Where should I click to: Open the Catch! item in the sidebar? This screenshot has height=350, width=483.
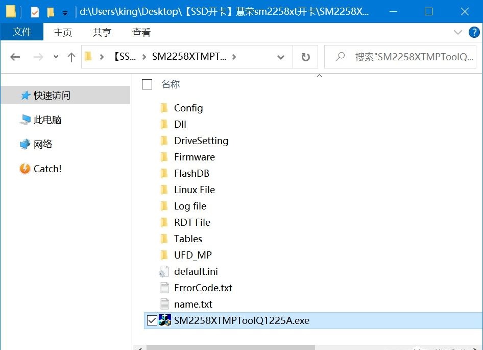(44, 169)
